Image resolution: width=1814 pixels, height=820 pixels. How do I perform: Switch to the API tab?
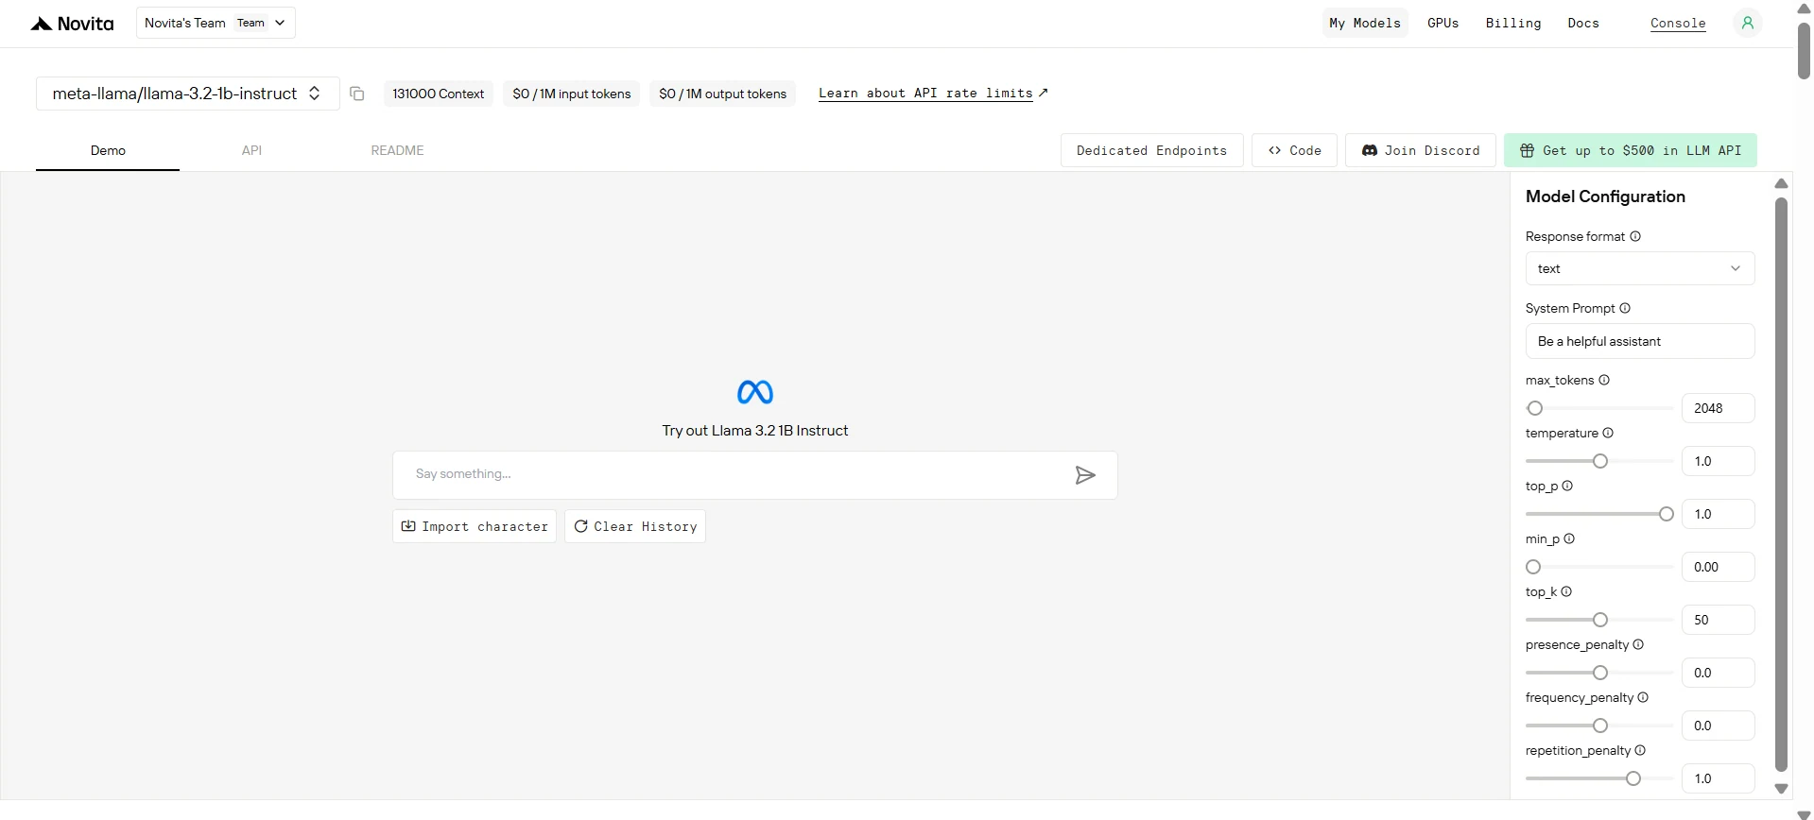(251, 150)
